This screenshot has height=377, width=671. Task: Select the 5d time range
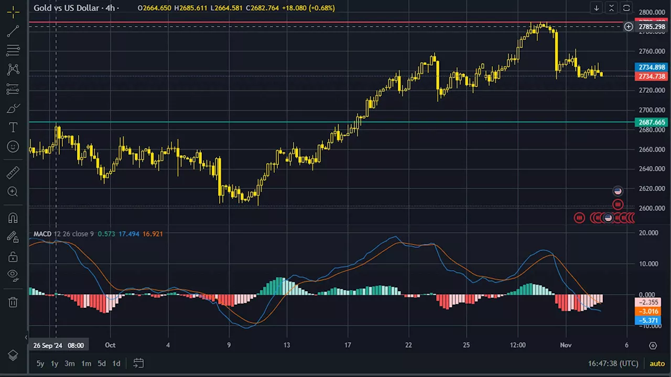(102, 363)
